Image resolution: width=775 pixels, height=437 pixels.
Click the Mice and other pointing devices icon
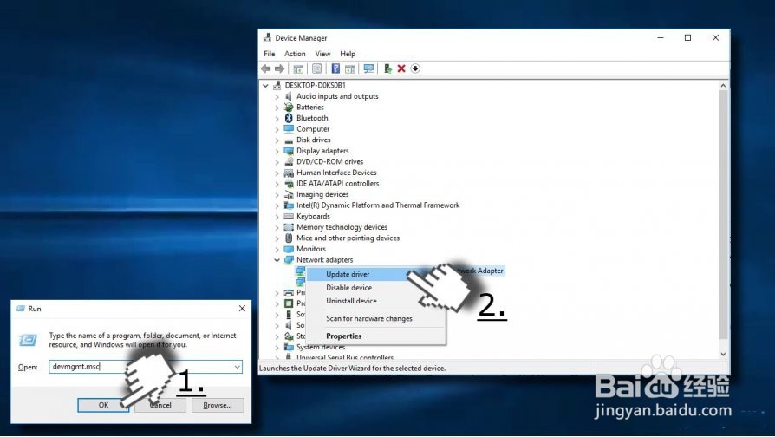point(289,238)
